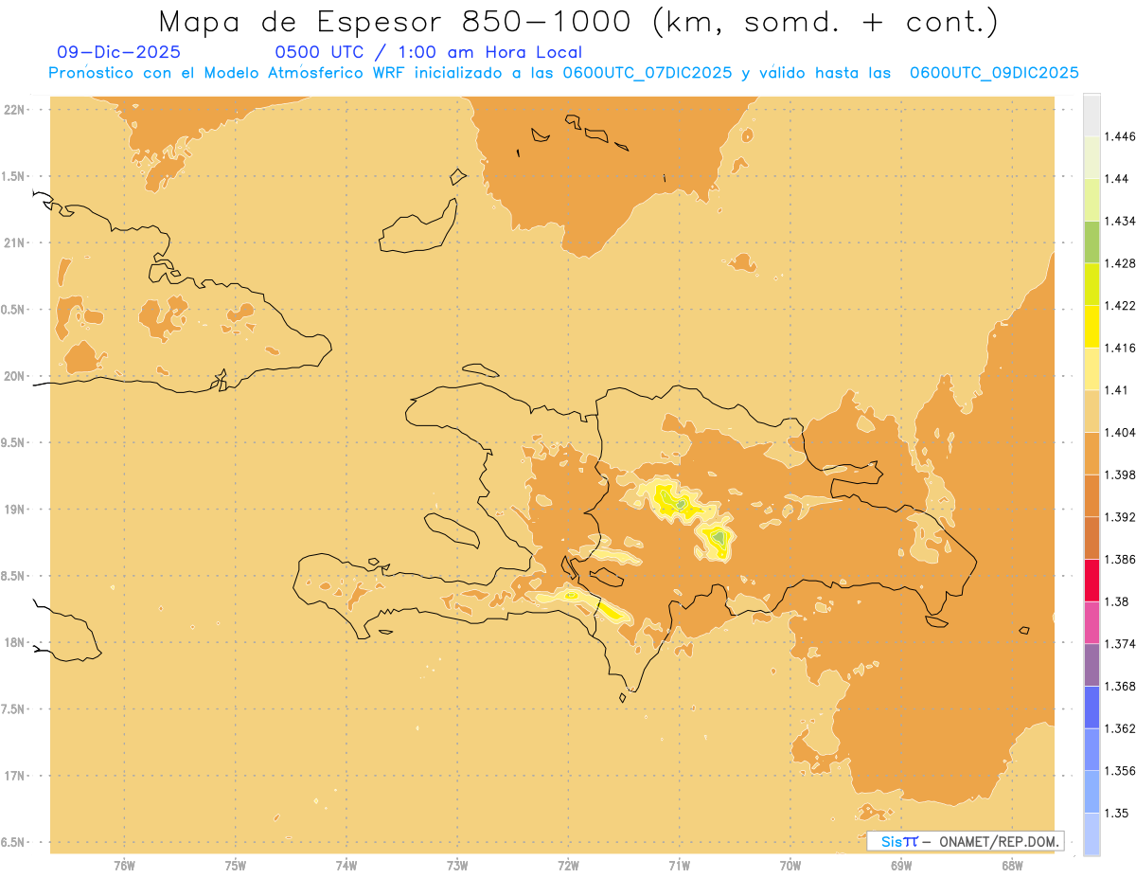Screen dimensions: 1136x878
Task: Click the '73W' longitude label
Action: point(457,866)
